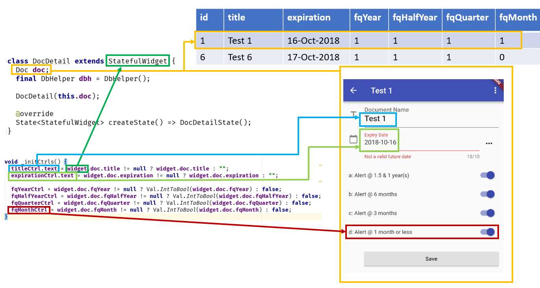Select the Document Name field showing Test 1
Image resolution: width=540 pixels, height=288 pixels.
(378, 118)
